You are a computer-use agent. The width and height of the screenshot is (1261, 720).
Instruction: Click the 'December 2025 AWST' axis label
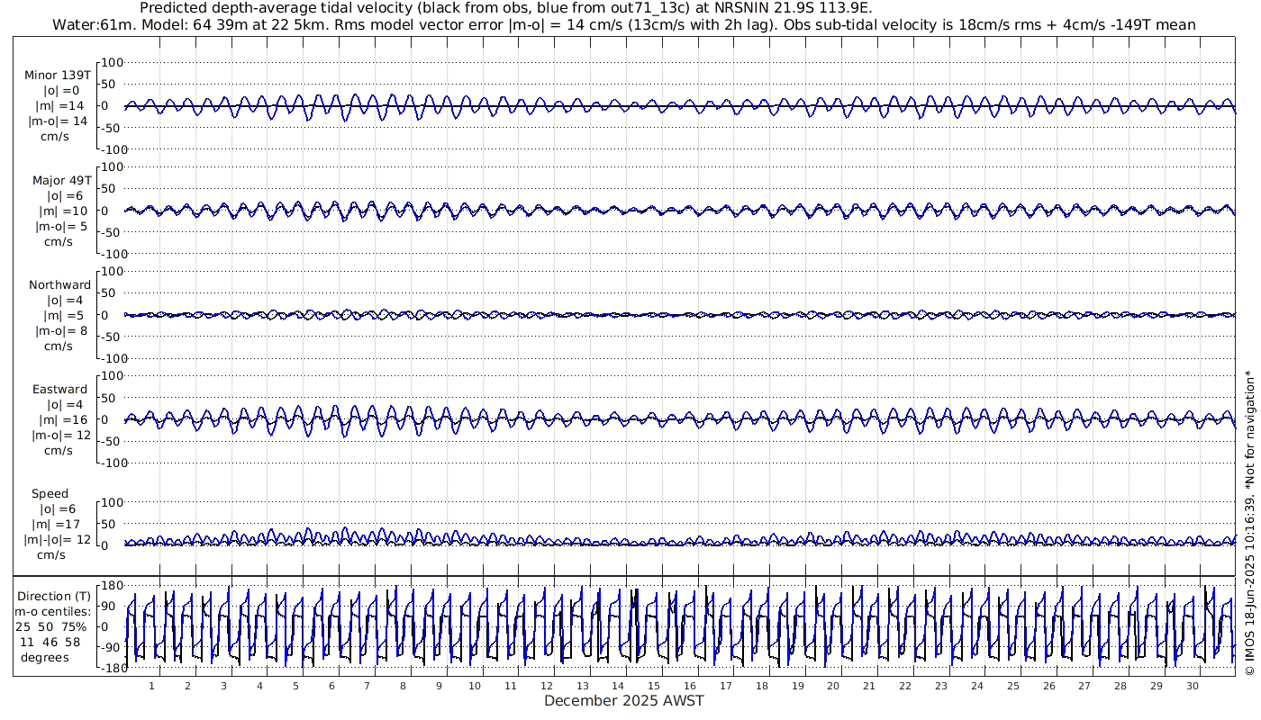pos(623,701)
